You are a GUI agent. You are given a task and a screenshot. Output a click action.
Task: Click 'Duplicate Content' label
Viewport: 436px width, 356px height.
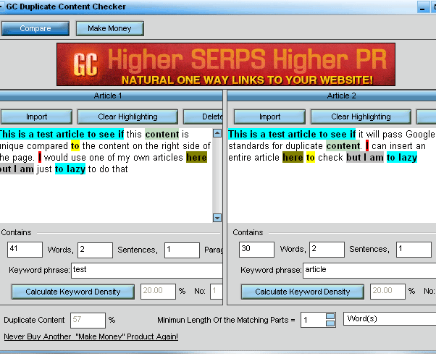[x=34, y=320]
